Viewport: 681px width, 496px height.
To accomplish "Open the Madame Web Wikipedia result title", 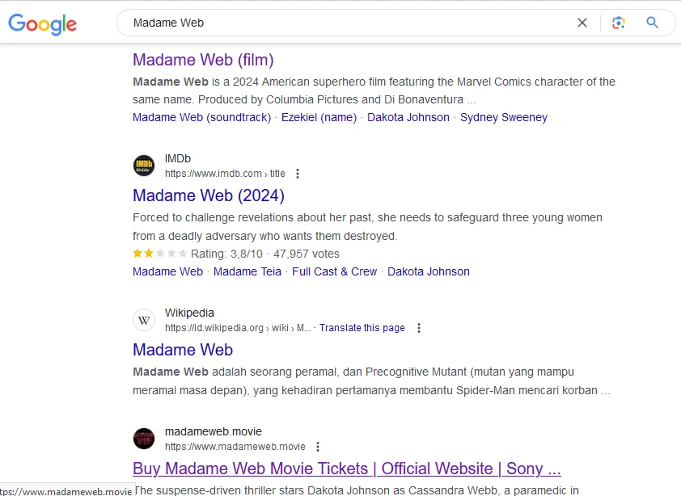I will [183, 351].
